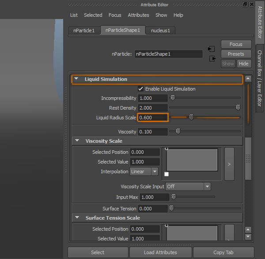
Task: Click the Liquid Radius Scale value field
Action: (153, 118)
